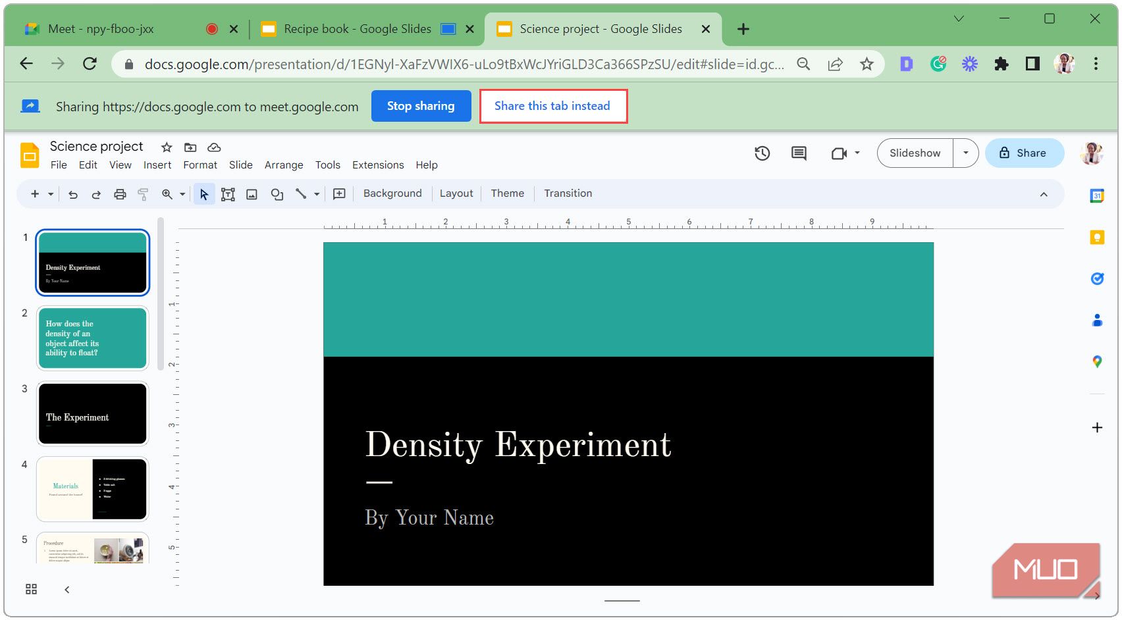Open the comment history
This screenshot has height=620, width=1122.
798,153
